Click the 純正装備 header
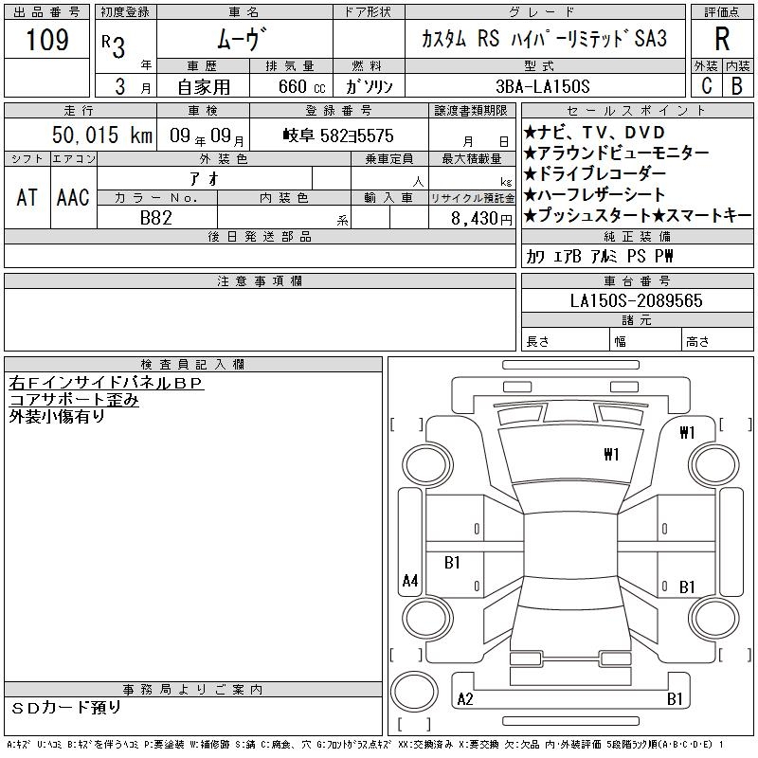Viewport: 758px width, 758px height. 637,236
